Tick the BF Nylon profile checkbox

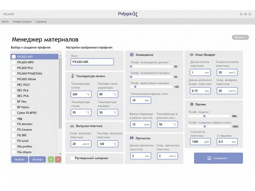(x=14, y=107)
